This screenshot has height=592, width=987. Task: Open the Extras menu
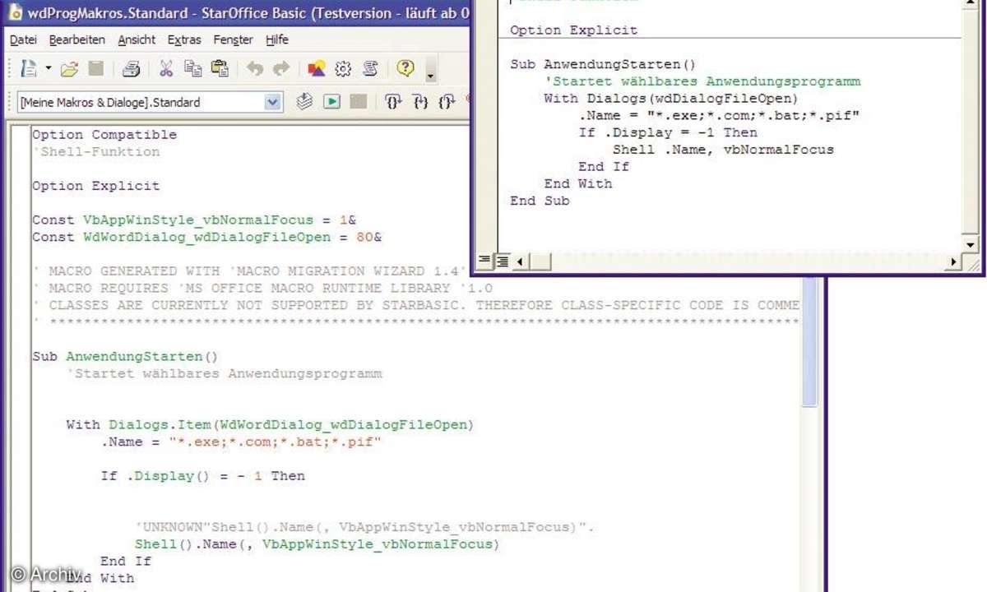coord(184,39)
